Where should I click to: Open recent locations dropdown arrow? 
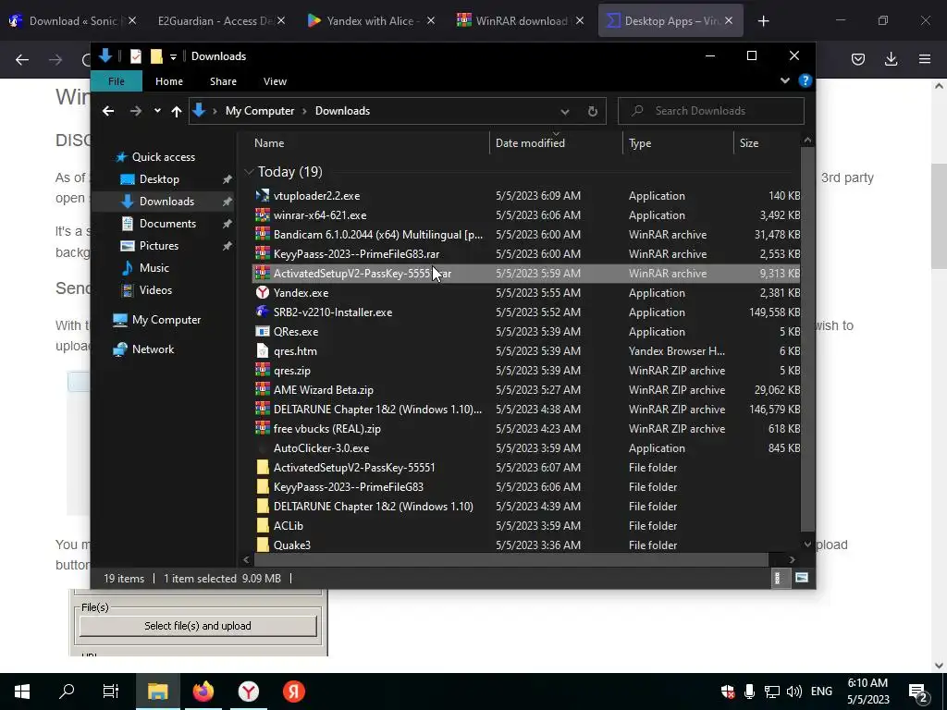pos(157,111)
